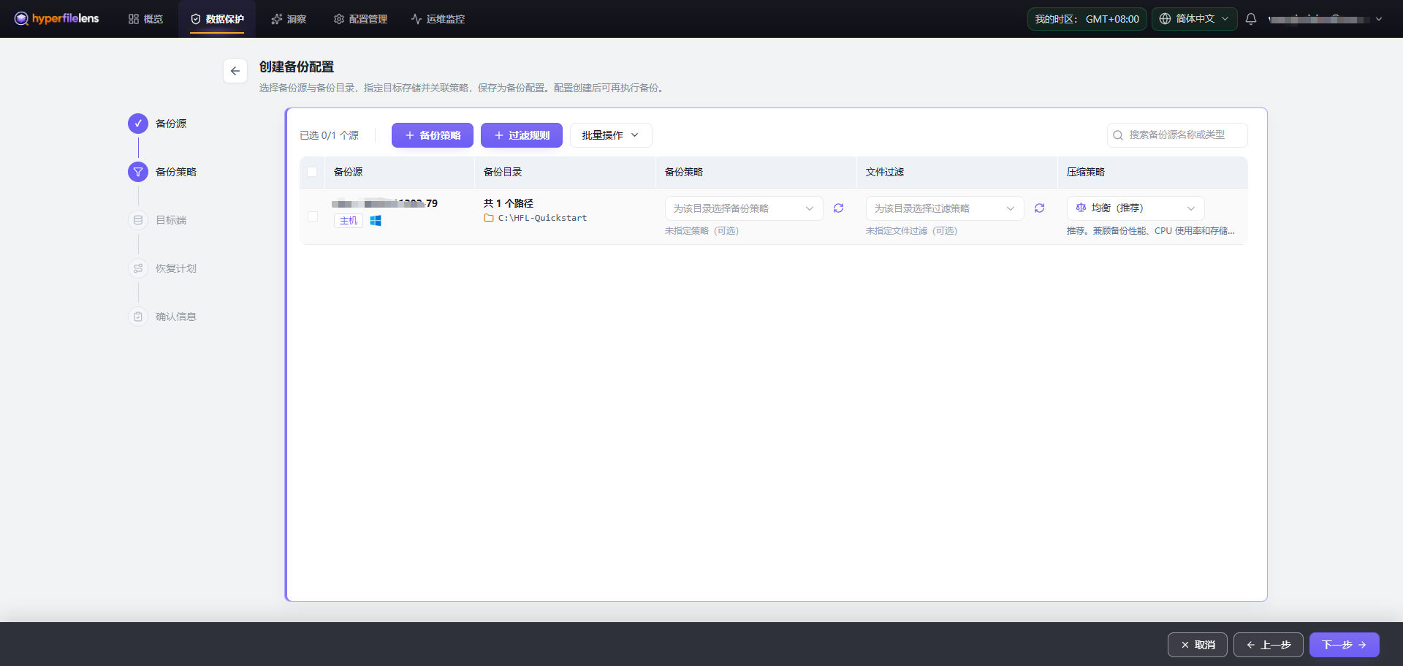The image size is (1403, 666).
Task: Click the 我的时区 GMT+08:00 button
Action: [1087, 19]
